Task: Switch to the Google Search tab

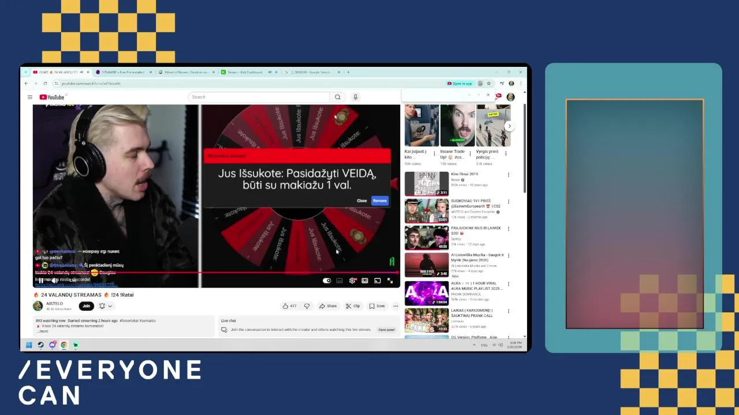Action: click(312, 72)
